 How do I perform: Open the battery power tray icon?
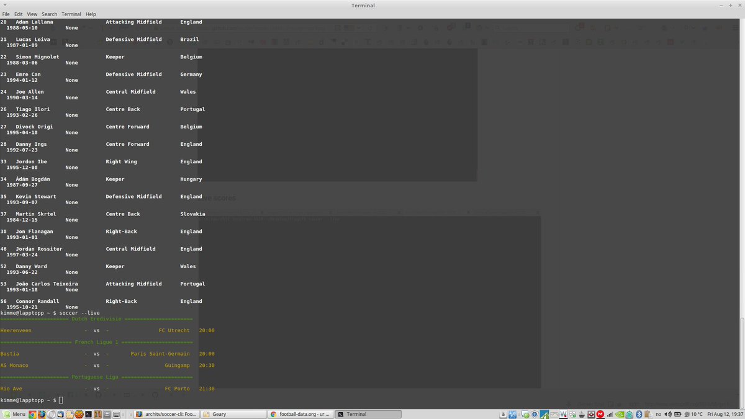click(678, 414)
